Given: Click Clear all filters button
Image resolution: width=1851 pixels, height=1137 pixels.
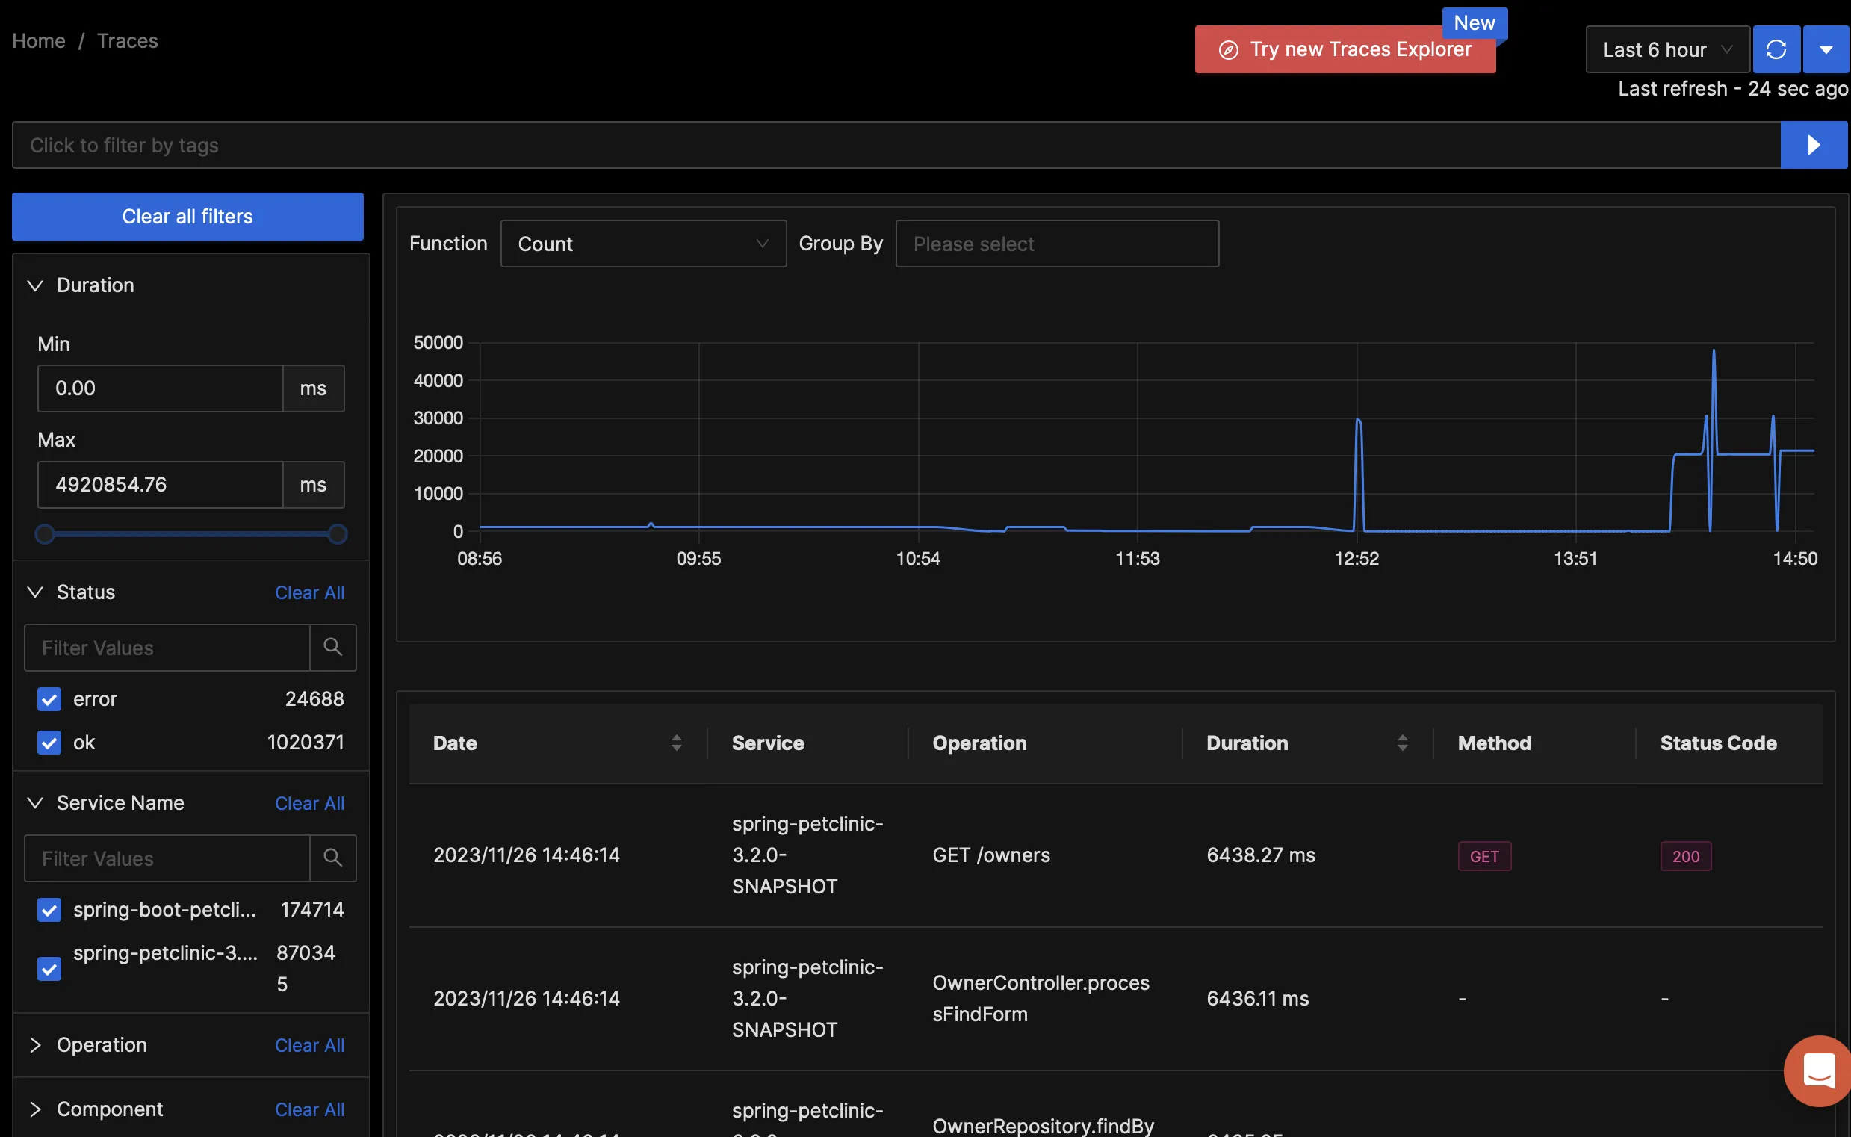Looking at the screenshot, I should tap(188, 217).
